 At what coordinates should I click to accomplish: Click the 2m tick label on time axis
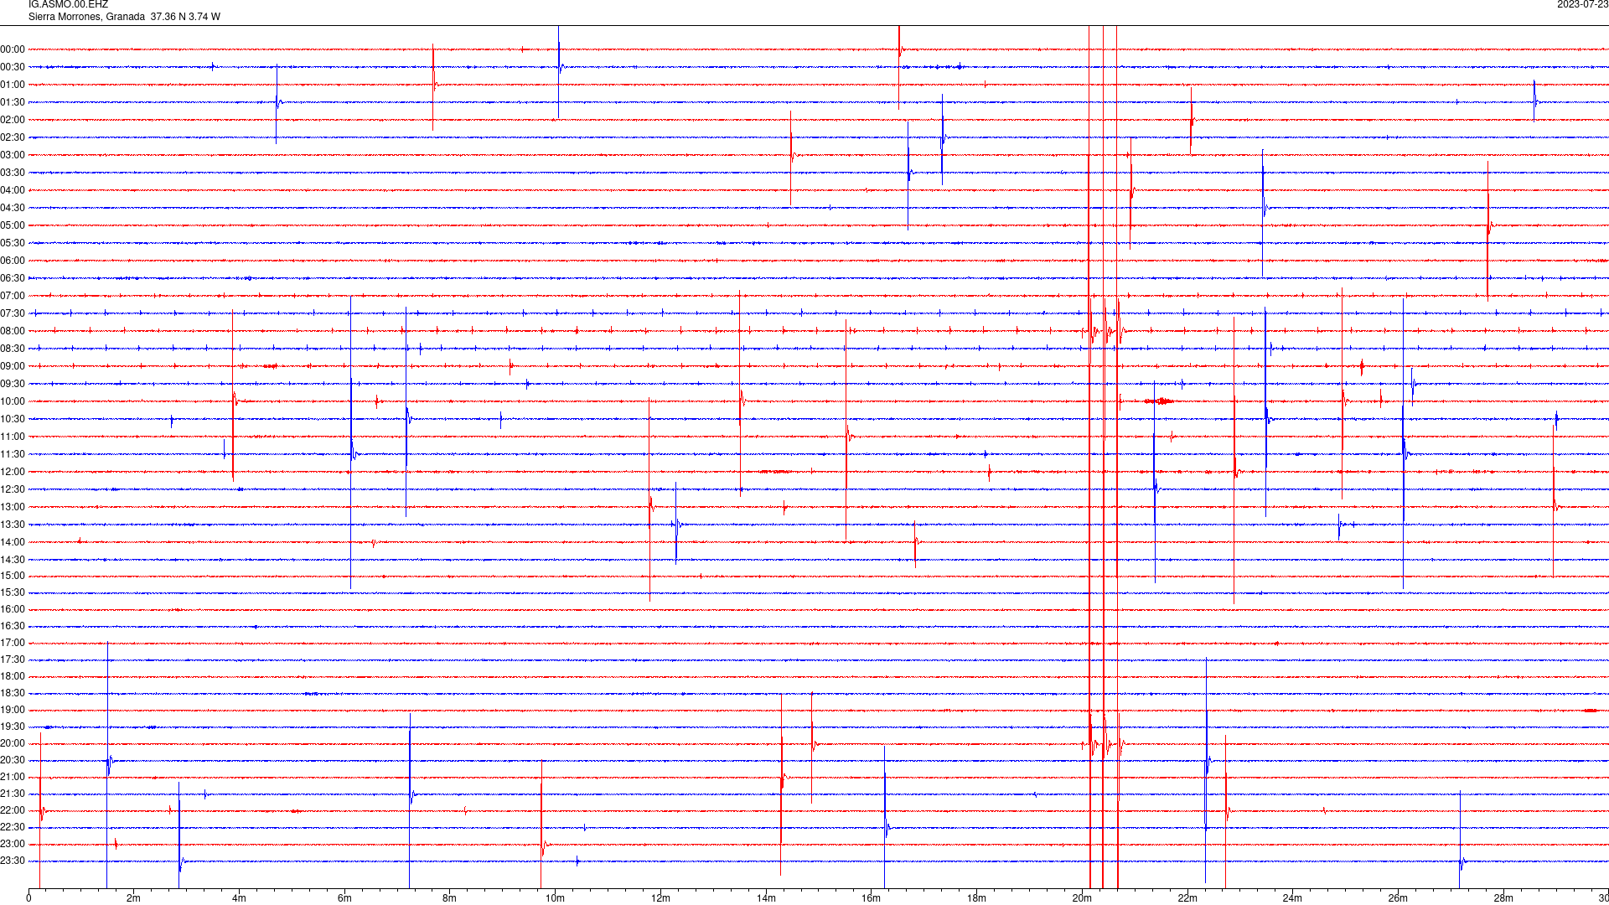pos(133,898)
